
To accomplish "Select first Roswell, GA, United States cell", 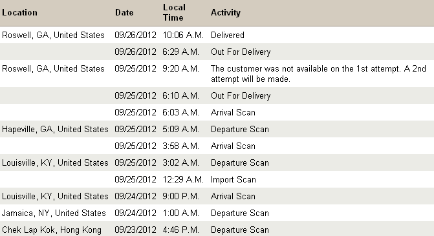I will (53, 35).
